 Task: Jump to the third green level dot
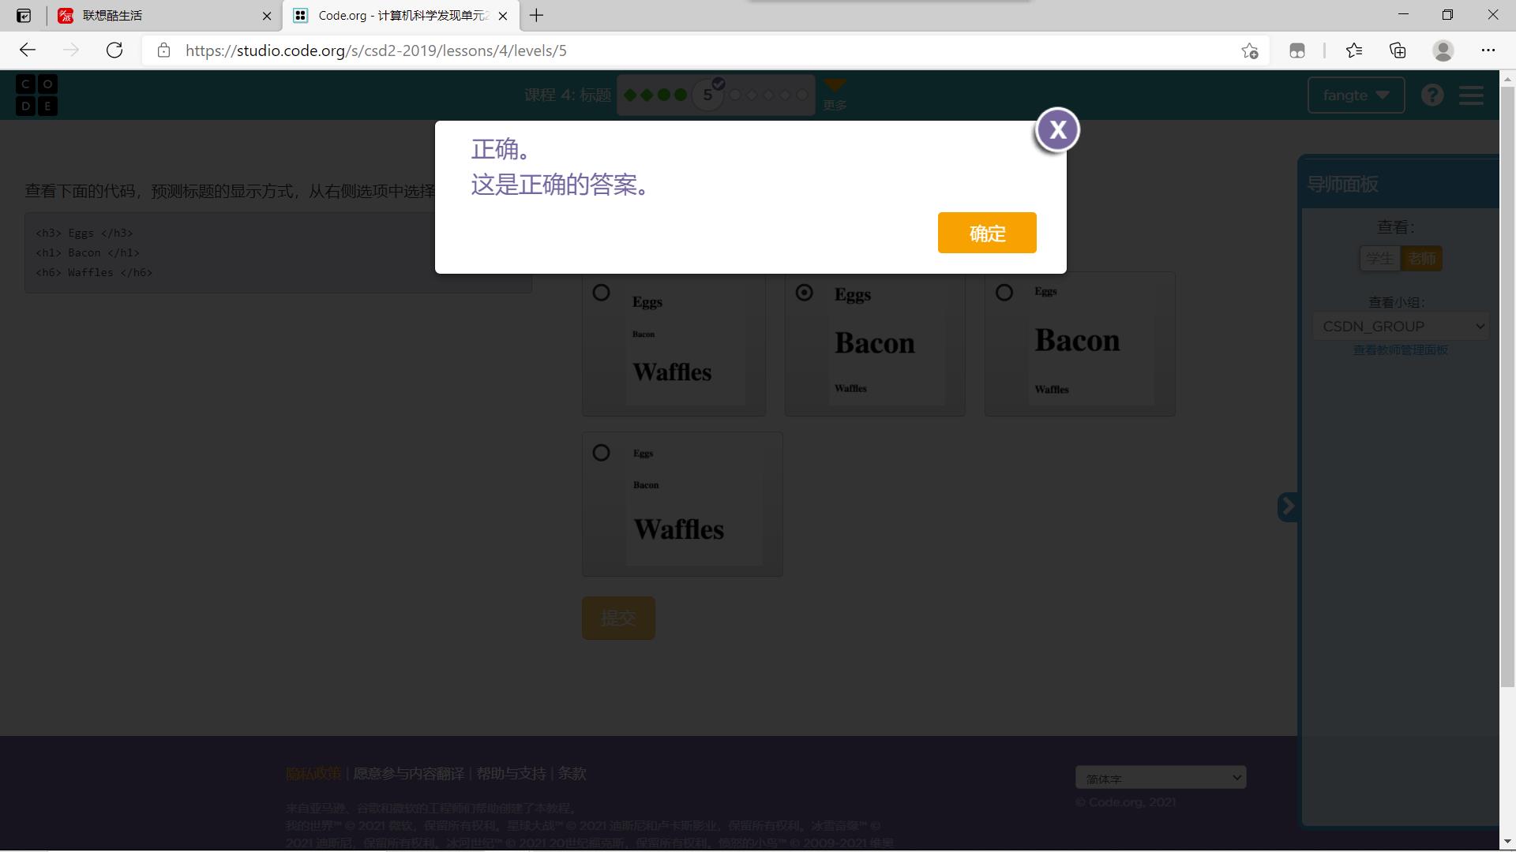[x=663, y=95]
